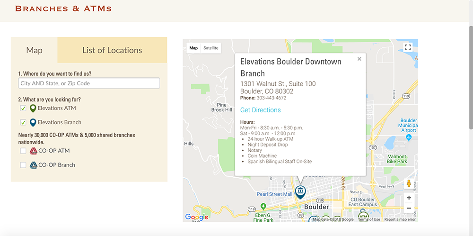
Task: Click the CU Boulder East Campus label
Action: click(x=362, y=202)
